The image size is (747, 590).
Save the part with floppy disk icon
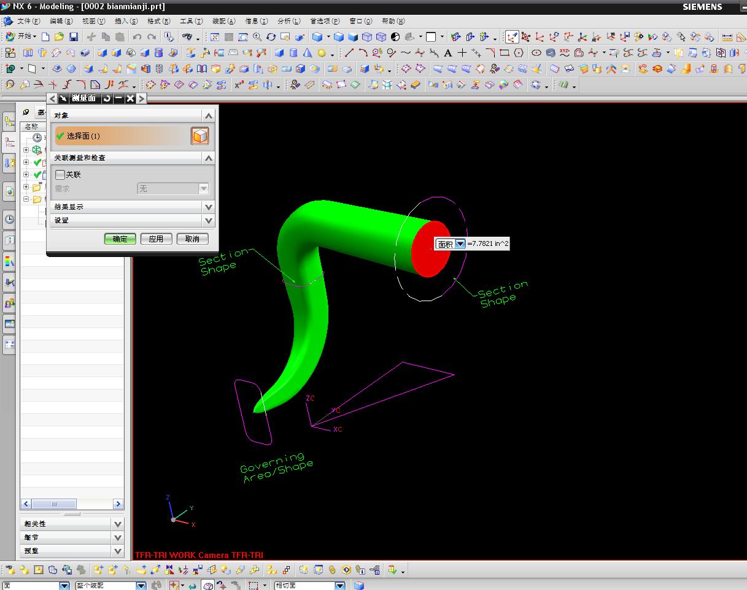click(x=73, y=37)
